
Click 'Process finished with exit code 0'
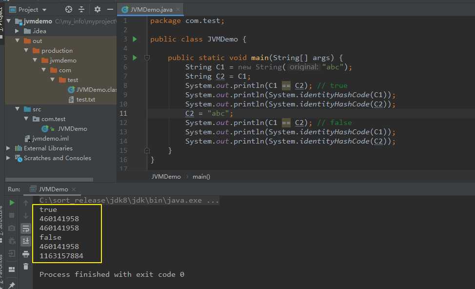click(x=112, y=274)
